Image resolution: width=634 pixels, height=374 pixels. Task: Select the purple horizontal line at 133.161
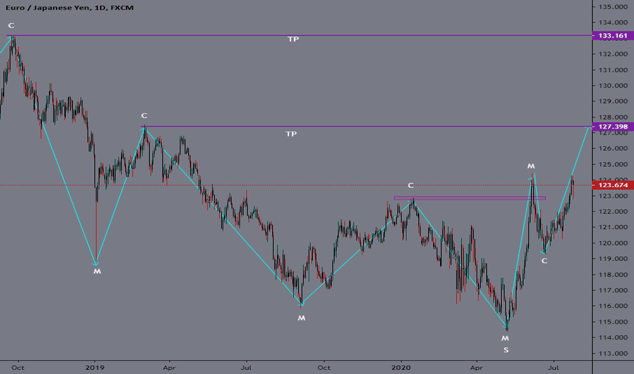[x=299, y=35]
